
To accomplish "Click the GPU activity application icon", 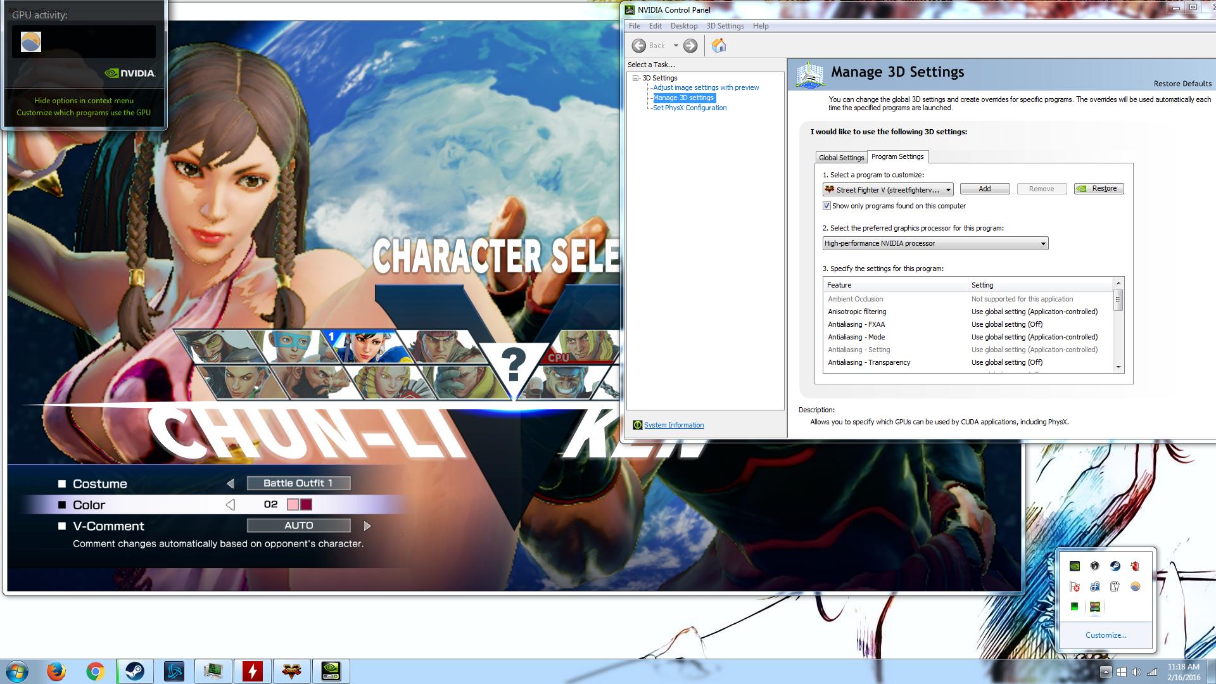I will [x=31, y=42].
